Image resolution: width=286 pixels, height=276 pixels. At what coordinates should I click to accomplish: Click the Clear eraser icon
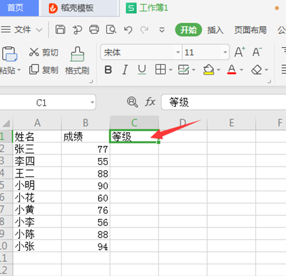click(x=256, y=70)
